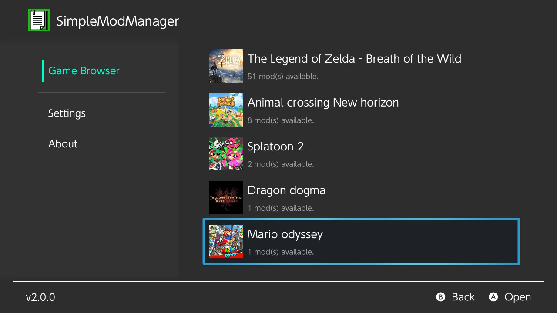Open the highlighted Mario odyssey title
Screen dimensions: 557x313
[x=285, y=234]
